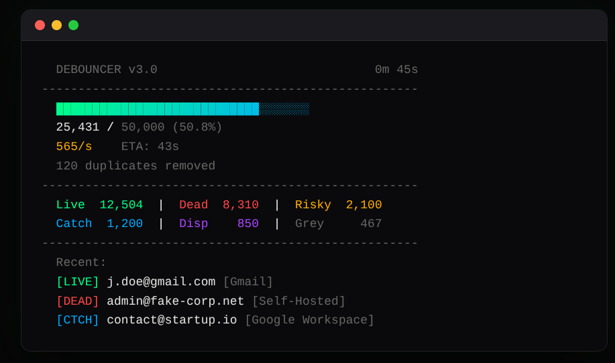Click the red close window dot
The image size is (615, 363).
coord(40,25)
